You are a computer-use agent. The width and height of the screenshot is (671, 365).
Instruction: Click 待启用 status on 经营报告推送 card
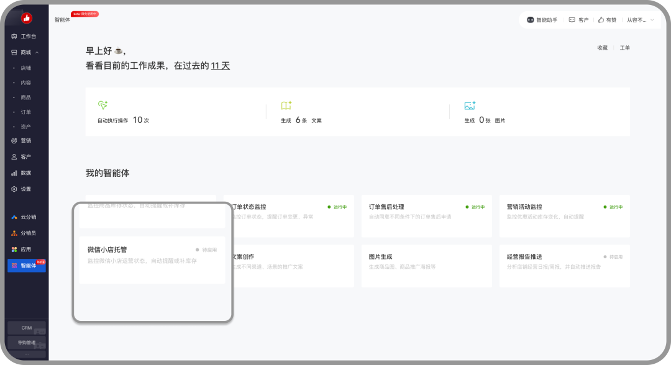(x=613, y=257)
